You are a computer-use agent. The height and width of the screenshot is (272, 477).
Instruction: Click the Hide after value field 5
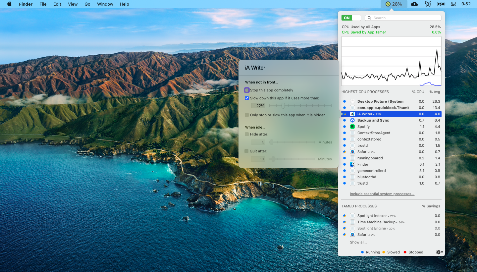click(258, 142)
